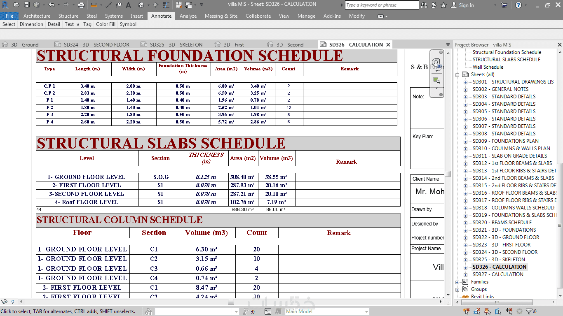Open sheet SD327 - CALCULATION in browser
Image resolution: width=563 pixels, height=316 pixels.
tap(498, 274)
